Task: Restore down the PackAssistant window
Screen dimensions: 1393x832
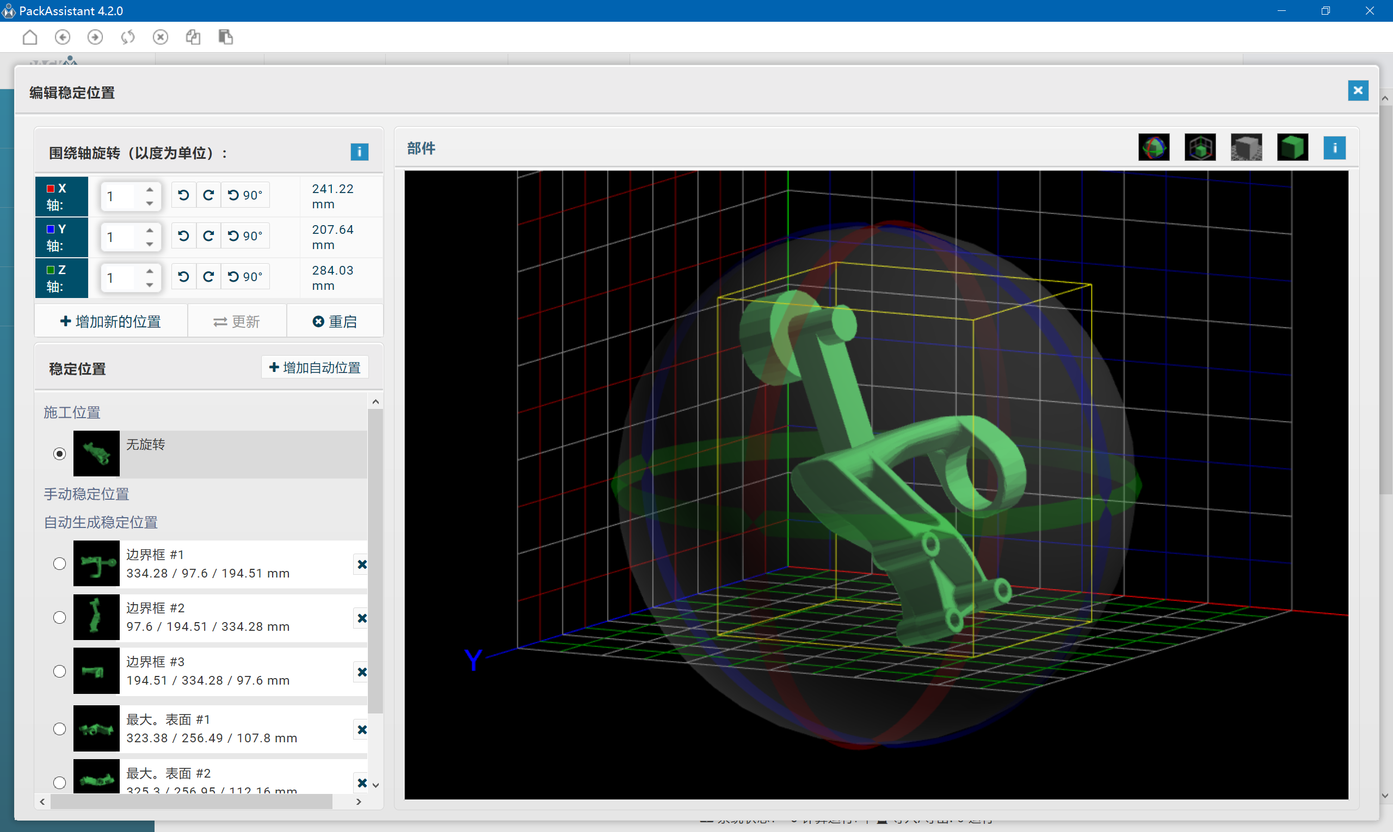Action: click(1326, 11)
